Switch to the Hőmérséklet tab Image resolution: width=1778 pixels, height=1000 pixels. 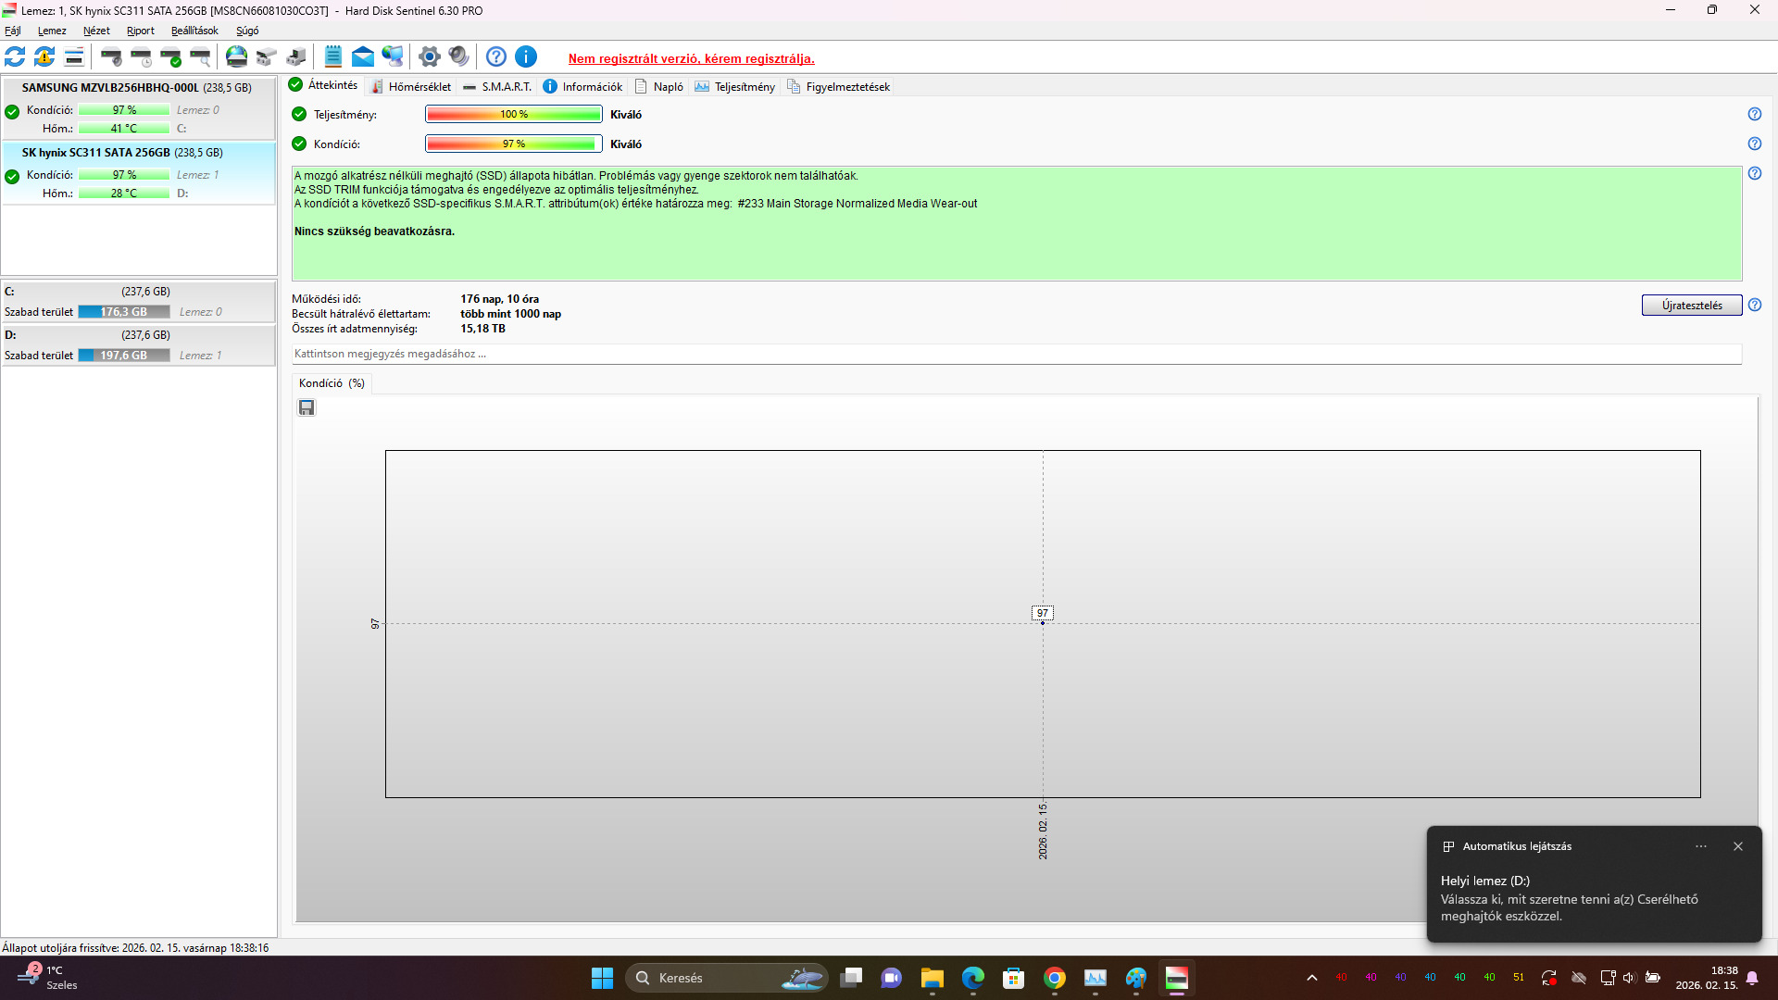click(x=410, y=87)
